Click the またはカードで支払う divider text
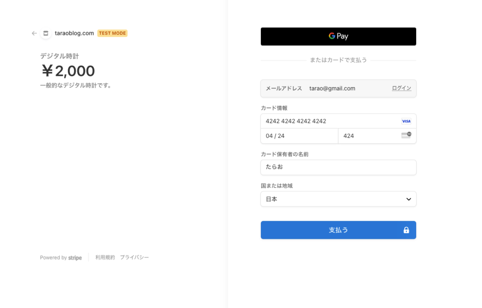The image size is (482, 308). coord(338,60)
